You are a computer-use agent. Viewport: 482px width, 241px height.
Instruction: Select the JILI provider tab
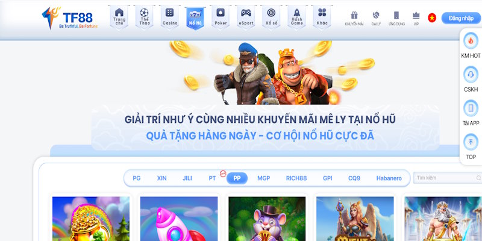pos(187,178)
